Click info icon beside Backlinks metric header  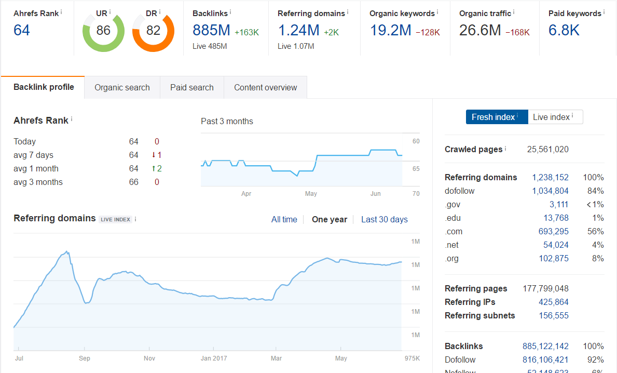point(230,12)
